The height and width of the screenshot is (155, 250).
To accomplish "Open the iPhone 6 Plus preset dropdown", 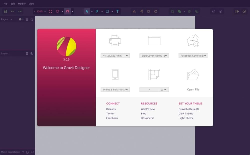I will click(x=115, y=89).
